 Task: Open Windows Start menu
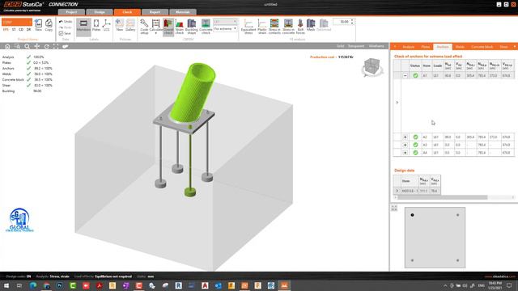coord(6,285)
